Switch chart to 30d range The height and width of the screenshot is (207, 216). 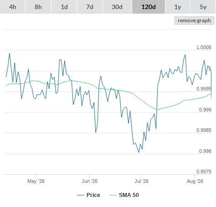117,7
